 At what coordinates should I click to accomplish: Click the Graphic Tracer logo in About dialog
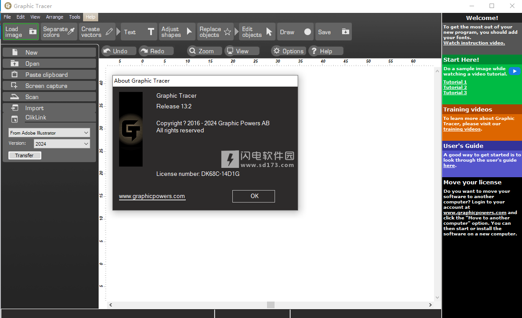(131, 129)
